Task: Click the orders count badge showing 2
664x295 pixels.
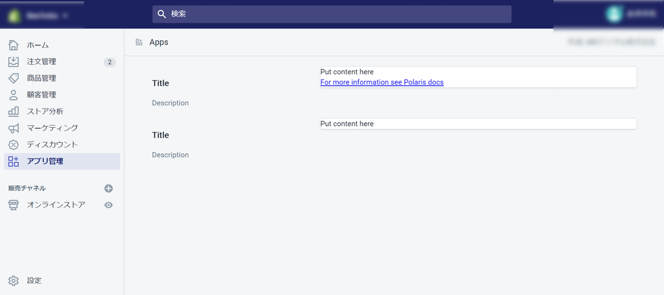Action: (x=110, y=62)
